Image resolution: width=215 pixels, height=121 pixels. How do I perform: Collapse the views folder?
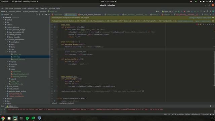click(x=7, y=69)
